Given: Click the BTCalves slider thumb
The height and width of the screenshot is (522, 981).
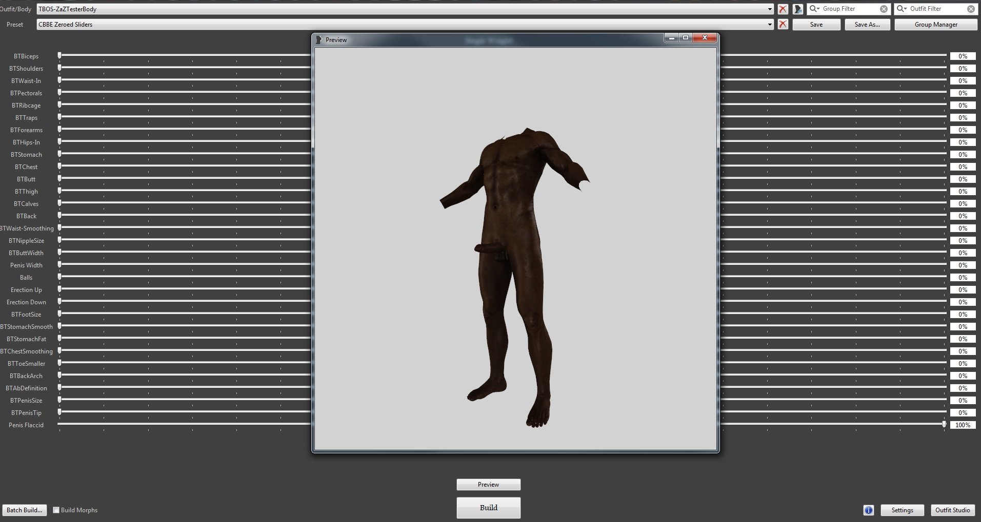Looking at the screenshot, I should tap(59, 203).
